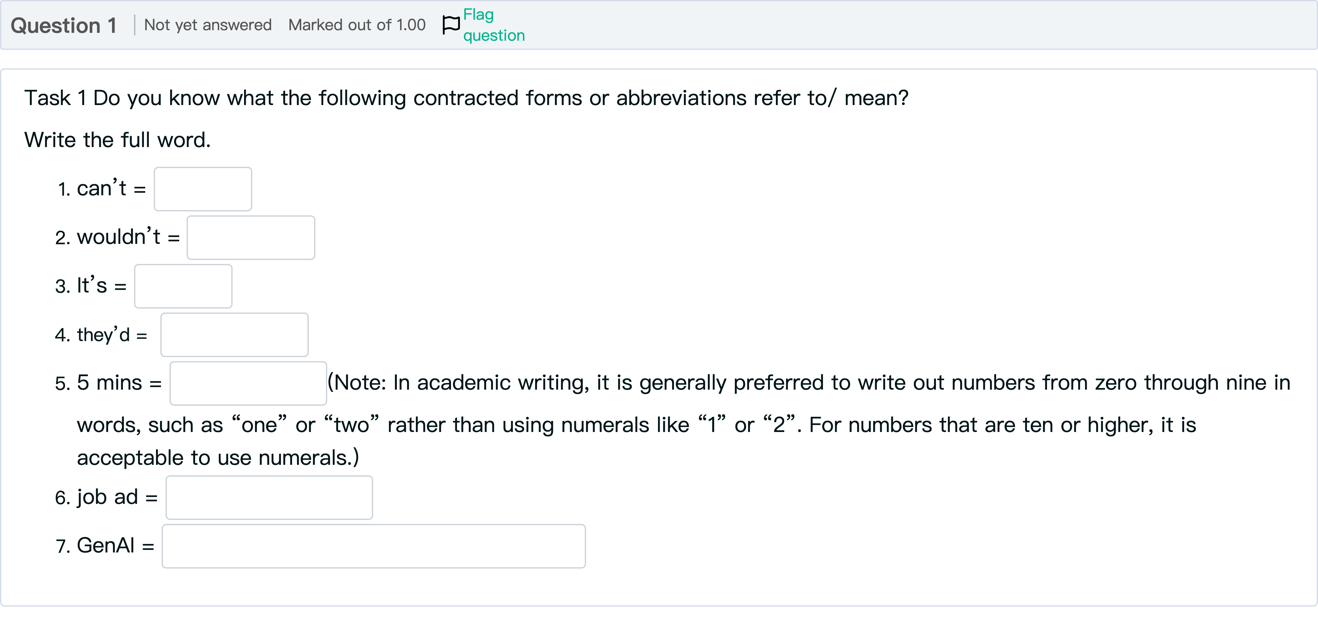Click the Write the full word line
This screenshot has width=1318, height=625.
pyautogui.click(x=117, y=140)
